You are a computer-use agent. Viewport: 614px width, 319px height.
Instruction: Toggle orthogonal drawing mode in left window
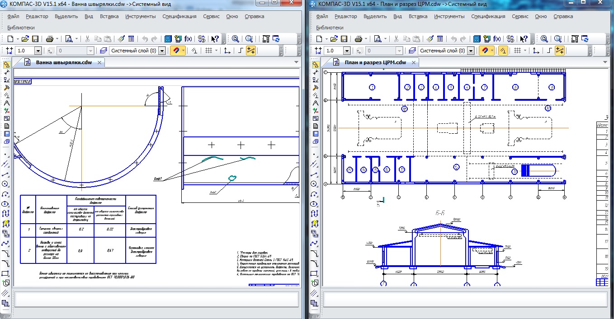(x=241, y=51)
